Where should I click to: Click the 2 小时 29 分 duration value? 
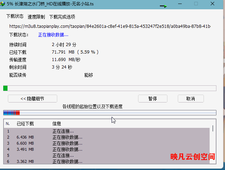click(x=64, y=45)
